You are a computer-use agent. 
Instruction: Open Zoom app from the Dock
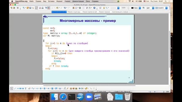(x=89, y=97)
